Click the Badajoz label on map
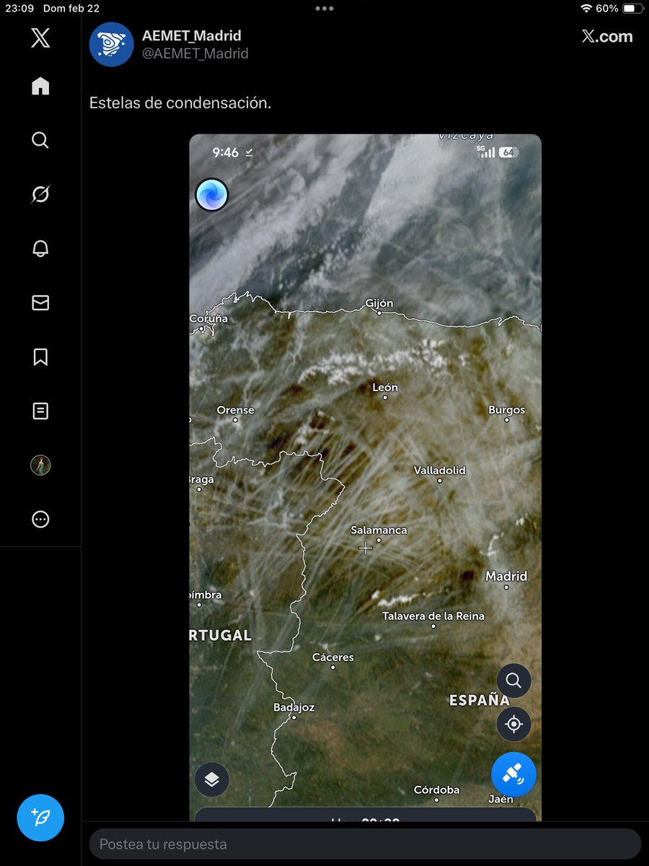 pos(294,707)
